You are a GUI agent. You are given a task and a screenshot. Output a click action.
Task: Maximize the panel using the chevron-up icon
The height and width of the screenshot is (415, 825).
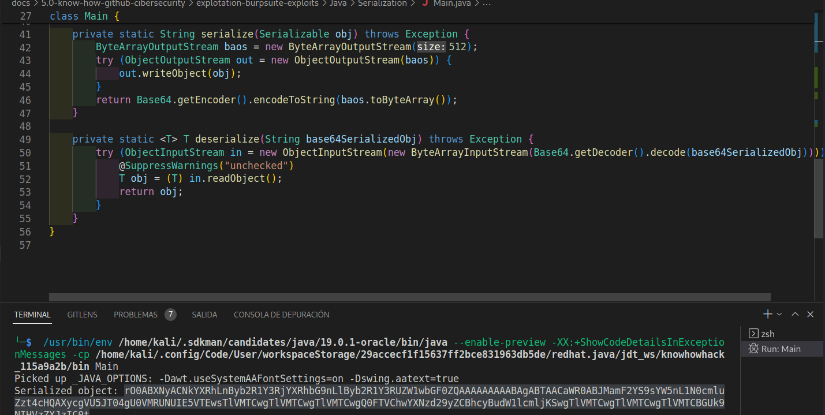point(795,314)
